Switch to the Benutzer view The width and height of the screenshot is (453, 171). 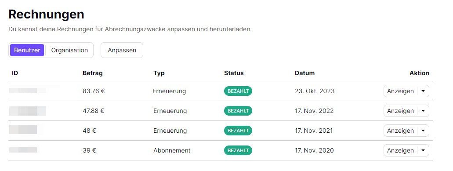tap(27, 50)
